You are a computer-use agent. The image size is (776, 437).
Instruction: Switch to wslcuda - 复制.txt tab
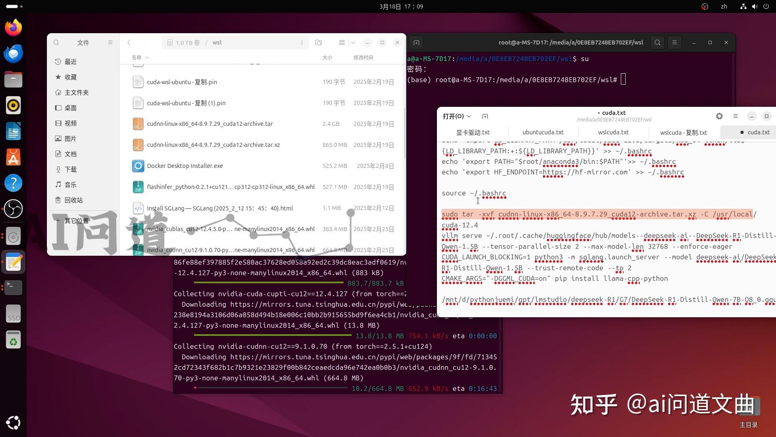pos(683,132)
